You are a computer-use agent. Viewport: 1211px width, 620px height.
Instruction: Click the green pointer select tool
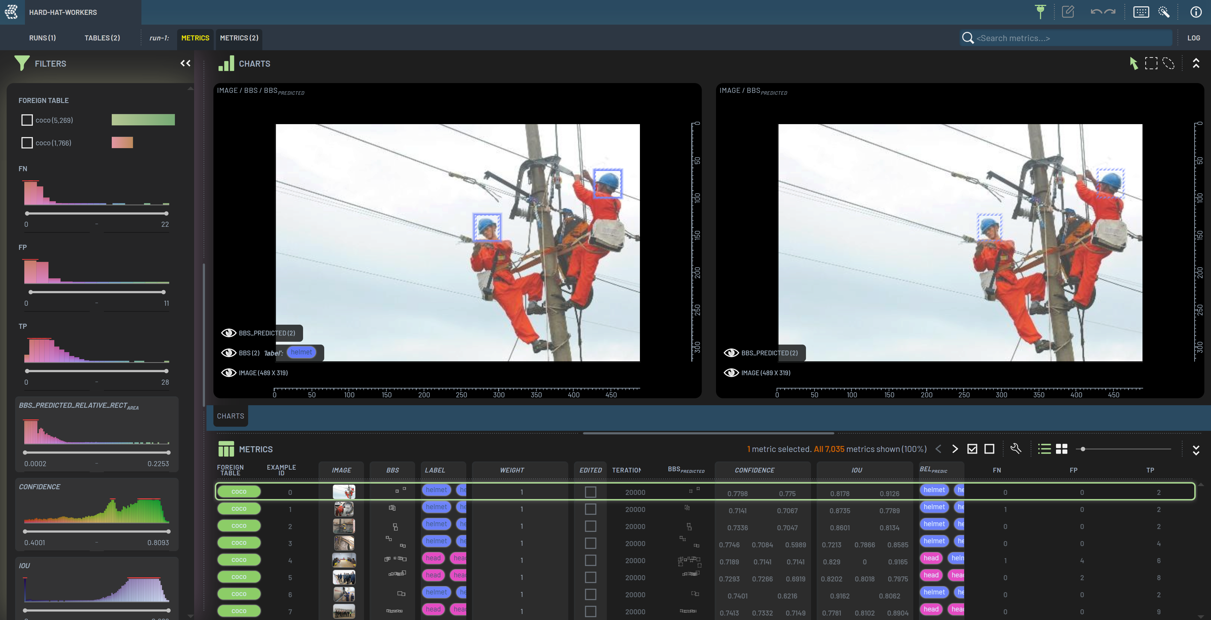coord(1133,63)
